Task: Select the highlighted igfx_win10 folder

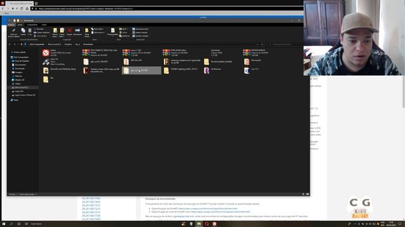Action: 141,70
